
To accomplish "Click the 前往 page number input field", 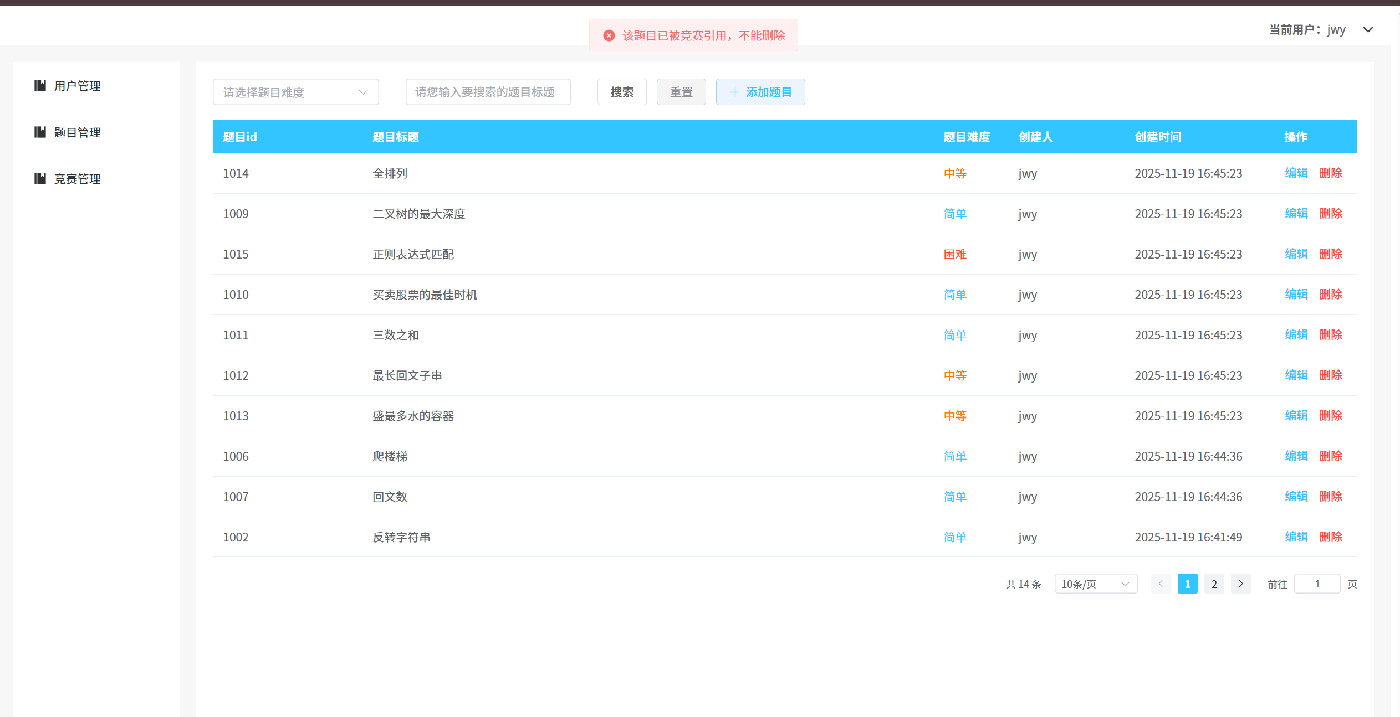I will (1317, 584).
